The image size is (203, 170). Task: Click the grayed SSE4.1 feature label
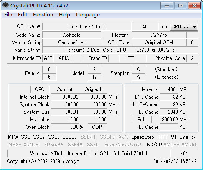(88, 137)
